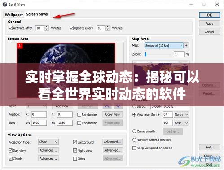Expand the North direction dropdown
Viewport: 224px width, 170px height.
[181, 115]
